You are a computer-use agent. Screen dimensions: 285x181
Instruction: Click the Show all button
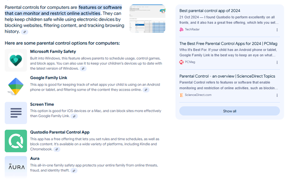229,111
